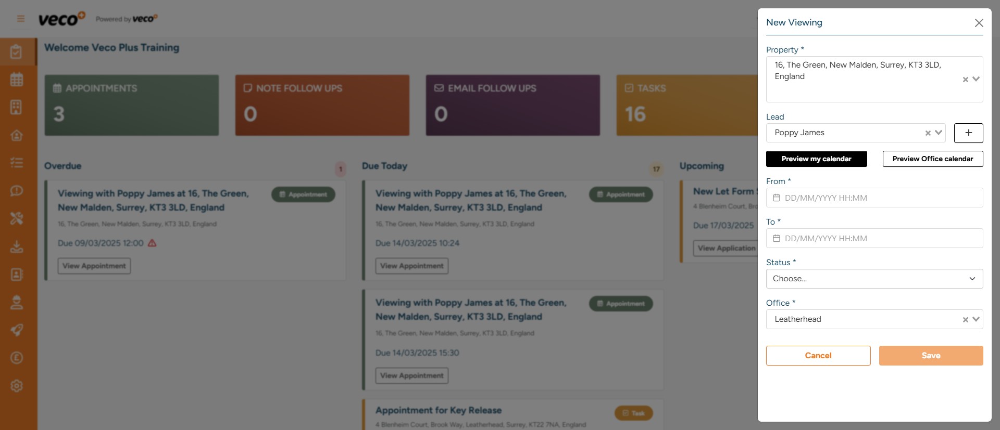The width and height of the screenshot is (1000, 430).
Task: Click the New Viewing panel title
Action: (x=794, y=22)
